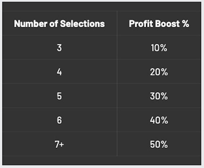Select the 30% profit boost cell
Viewport: 204px width, 168px height.
[x=159, y=96]
